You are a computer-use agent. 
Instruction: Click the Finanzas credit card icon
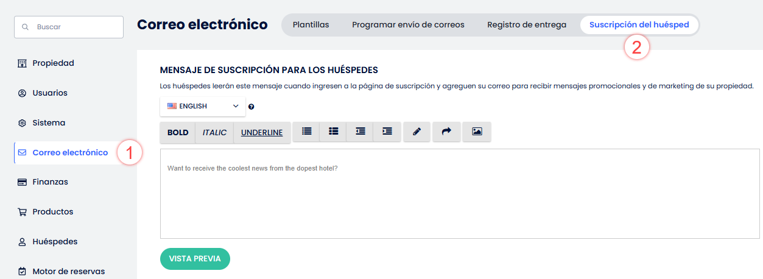coord(22,182)
